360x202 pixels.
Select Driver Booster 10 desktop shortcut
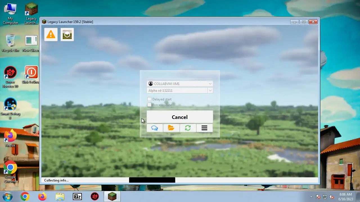pyautogui.click(x=10, y=77)
